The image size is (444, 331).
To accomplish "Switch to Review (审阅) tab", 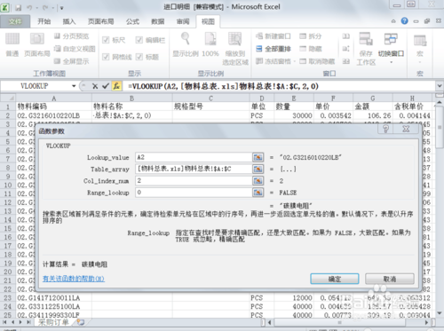I will click(183, 21).
